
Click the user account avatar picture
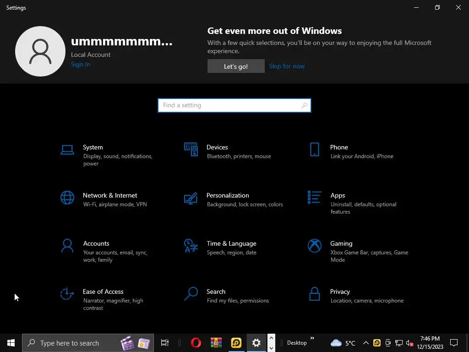tap(40, 51)
